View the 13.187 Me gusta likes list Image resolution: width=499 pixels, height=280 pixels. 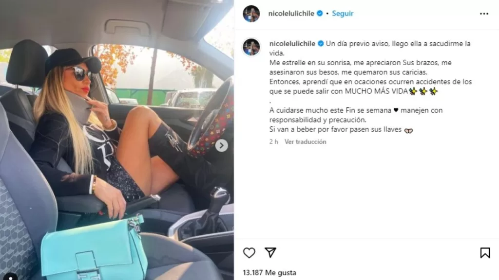click(x=269, y=272)
